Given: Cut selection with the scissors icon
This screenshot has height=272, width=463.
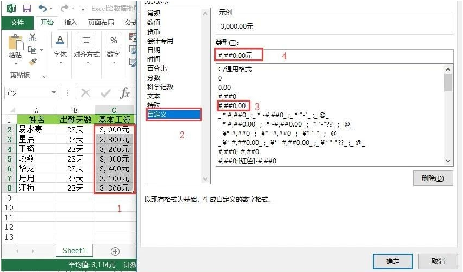Looking at the screenshot, I should click(x=32, y=37).
